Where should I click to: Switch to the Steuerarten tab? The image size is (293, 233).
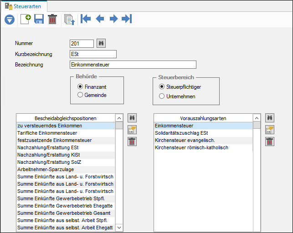(x=24, y=6)
